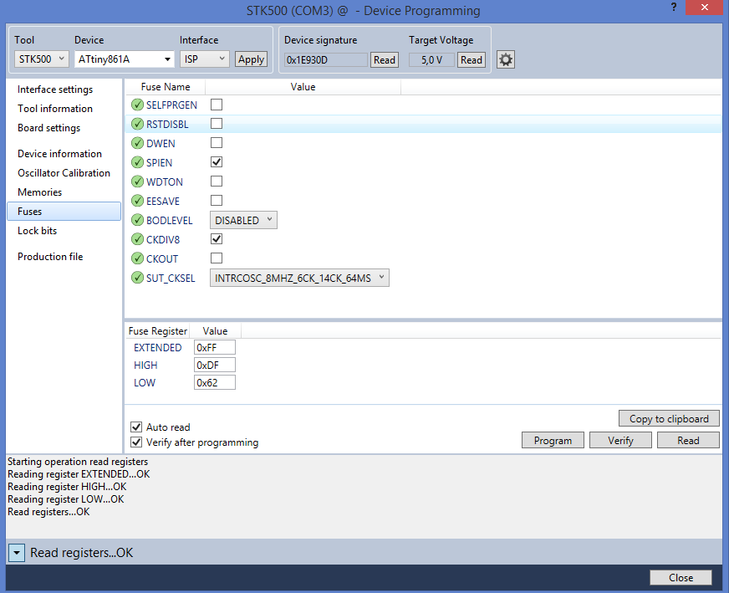The image size is (729, 593).
Task: Collapse the status log arrow button
Action: [17, 553]
